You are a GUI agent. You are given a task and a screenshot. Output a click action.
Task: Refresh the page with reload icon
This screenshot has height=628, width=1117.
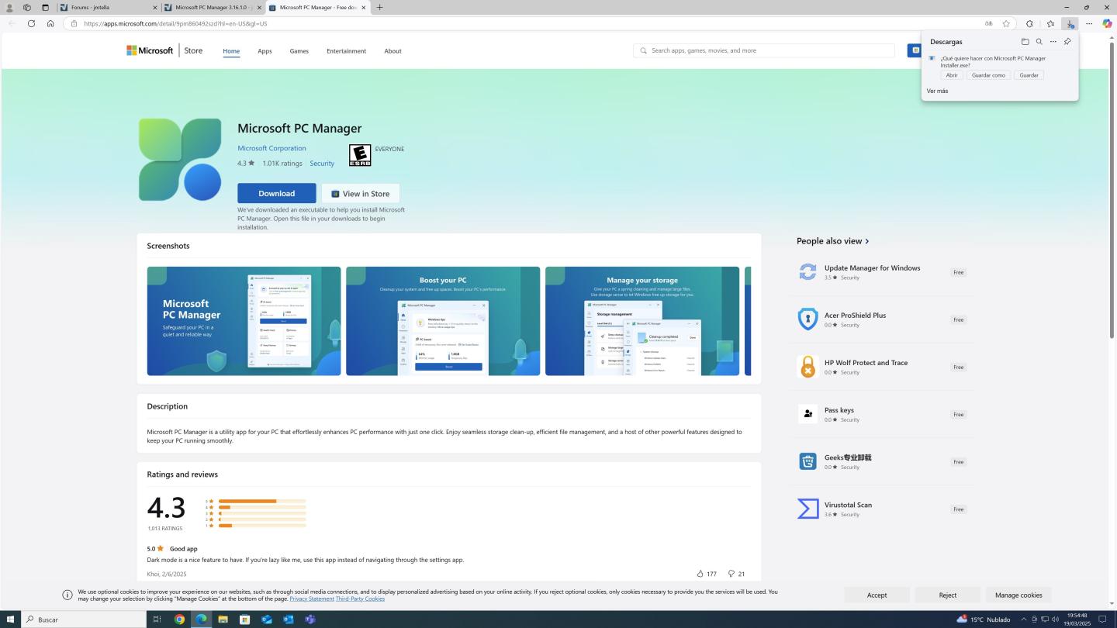tap(31, 23)
